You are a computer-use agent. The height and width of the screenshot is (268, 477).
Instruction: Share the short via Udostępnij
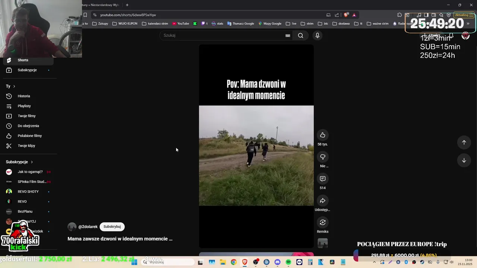(x=323, y=201)
